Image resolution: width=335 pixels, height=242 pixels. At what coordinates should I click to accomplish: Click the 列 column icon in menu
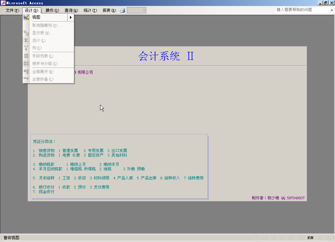(x=26, y=48)
